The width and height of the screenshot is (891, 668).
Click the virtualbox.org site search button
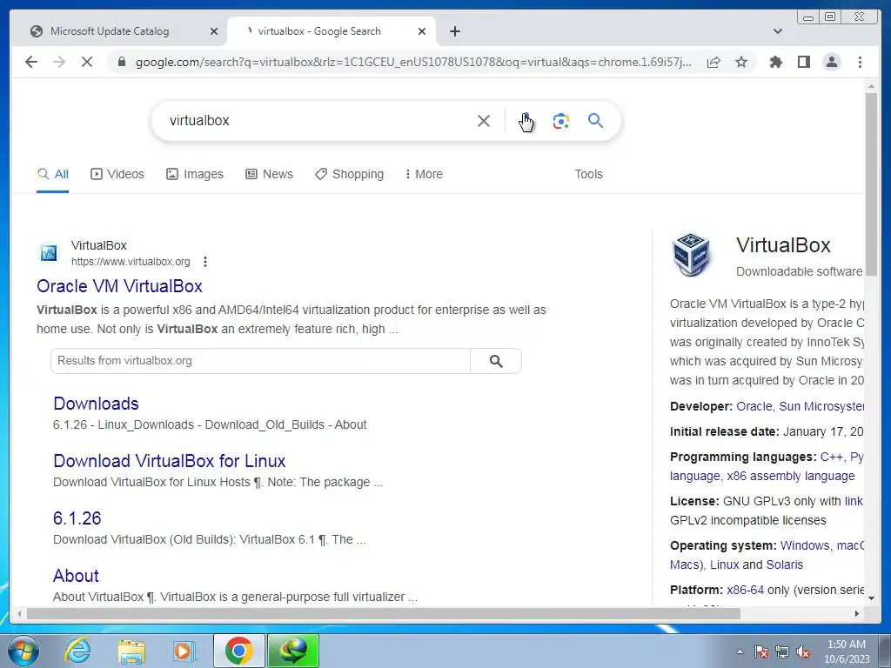(x=495, y=361)
